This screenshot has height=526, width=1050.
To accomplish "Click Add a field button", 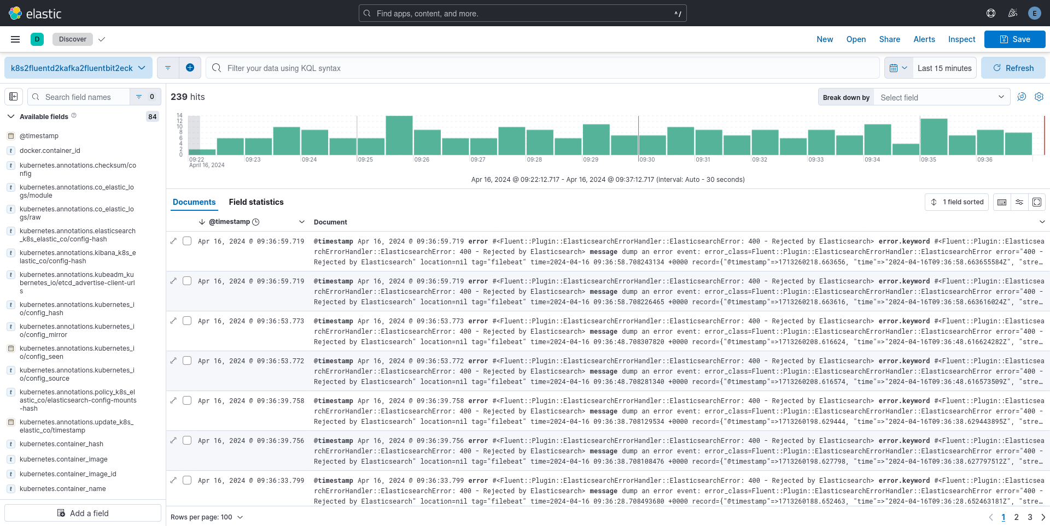I will coord(83,513).
